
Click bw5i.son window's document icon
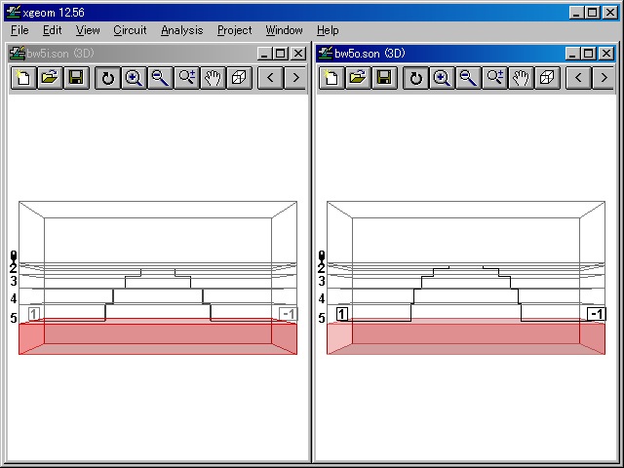point(17,54)
